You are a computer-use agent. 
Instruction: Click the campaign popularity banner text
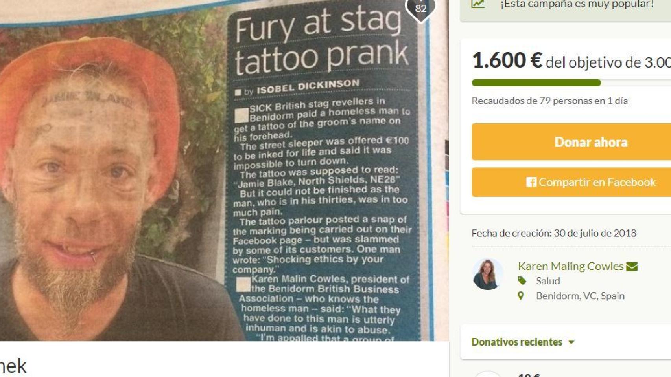pos(577,4)
